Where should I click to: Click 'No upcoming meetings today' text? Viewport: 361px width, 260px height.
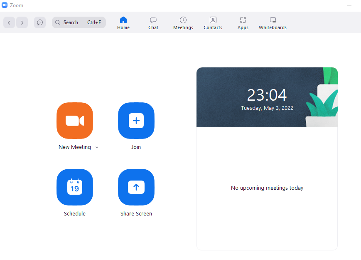pyautogui.click(x=267, y=188)
